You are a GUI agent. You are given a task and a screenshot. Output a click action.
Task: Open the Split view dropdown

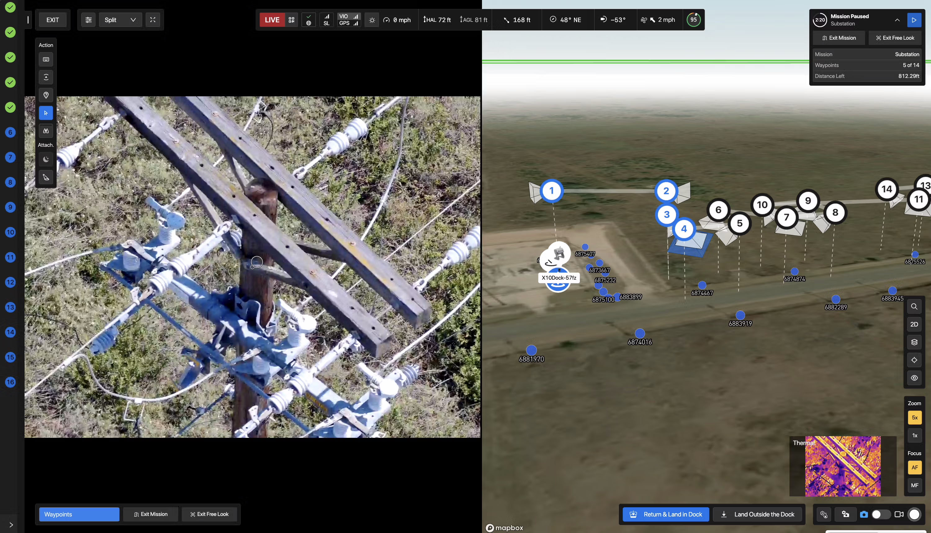[x=120, y=20]
